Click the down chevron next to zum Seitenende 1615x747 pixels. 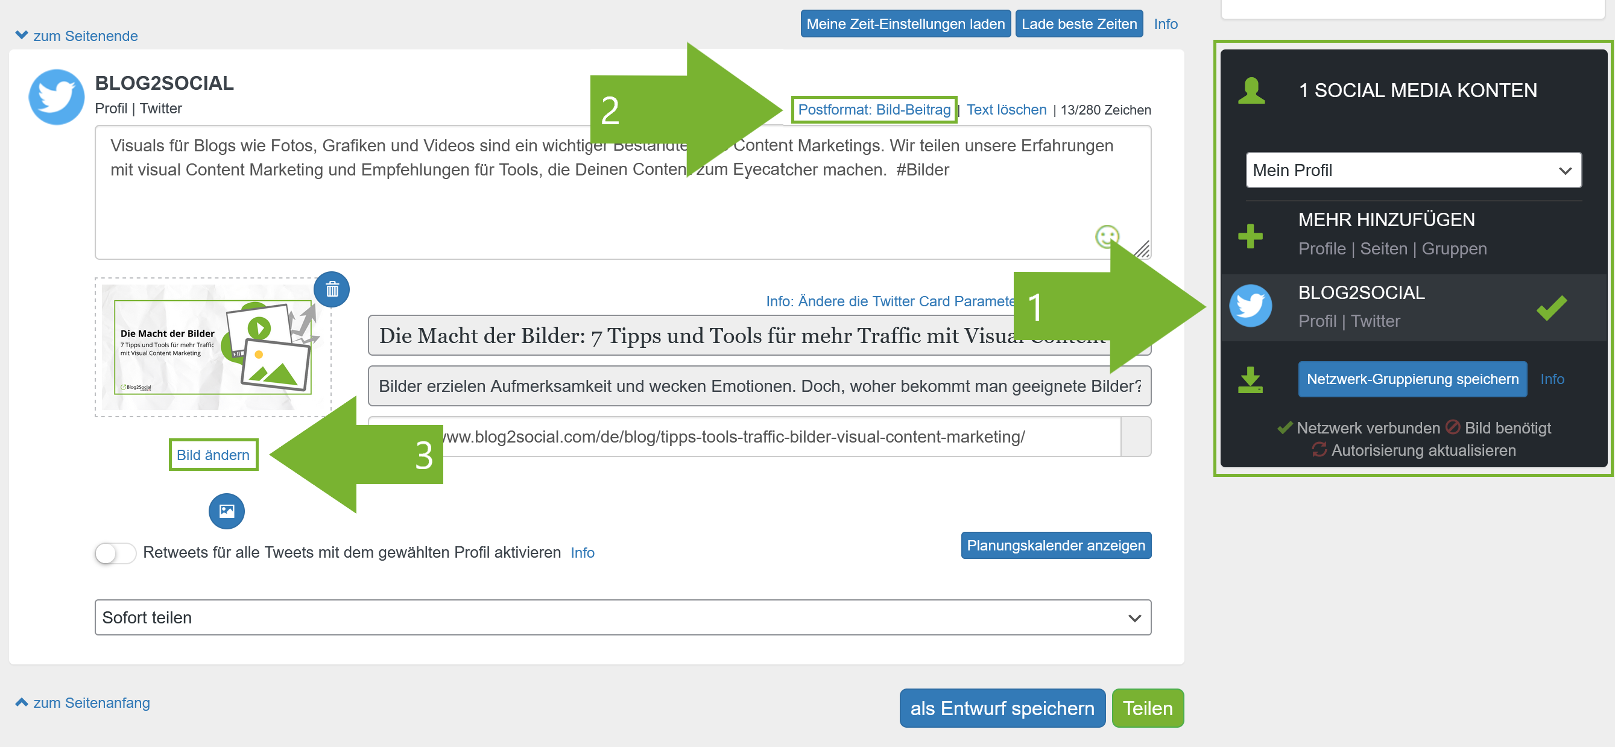21,35
